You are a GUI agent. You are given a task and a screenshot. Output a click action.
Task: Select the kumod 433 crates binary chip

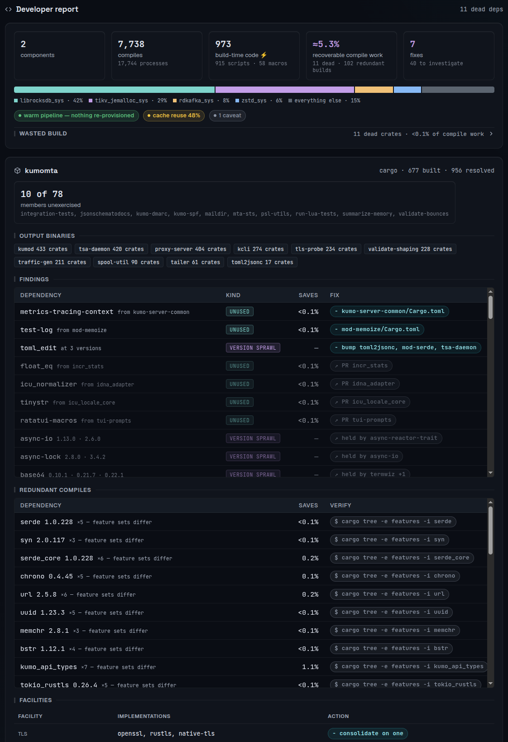point(43,249)
